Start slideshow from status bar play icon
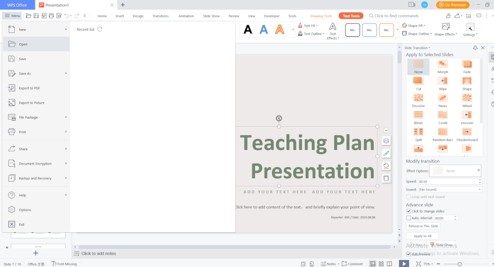The image size is (494, 267). click(404, 264)
